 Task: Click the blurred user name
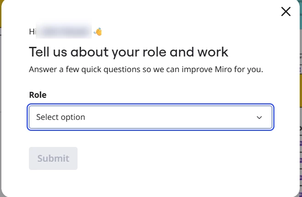click(64, 31)
